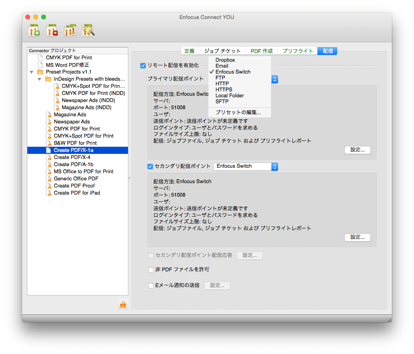Screen dimensions: 414x354
Task: Toggle the リモート配信を有効化 checkbox
Action: (143, 66)
